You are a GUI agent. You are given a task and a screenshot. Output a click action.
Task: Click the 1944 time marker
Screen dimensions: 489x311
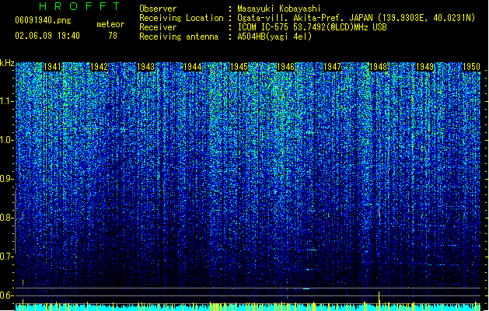[x=193, y=67]
